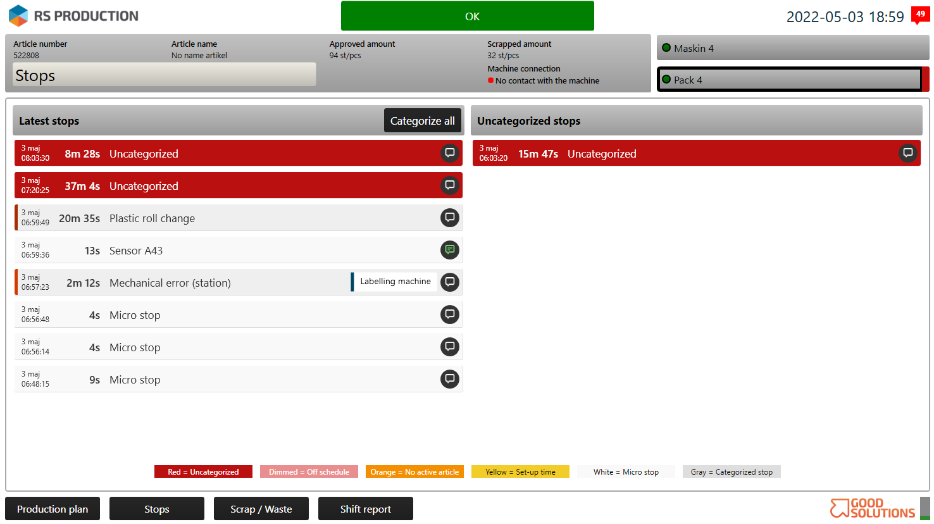Open comment for 15m 47s uncategorized stop

click(x=907, y=153)
